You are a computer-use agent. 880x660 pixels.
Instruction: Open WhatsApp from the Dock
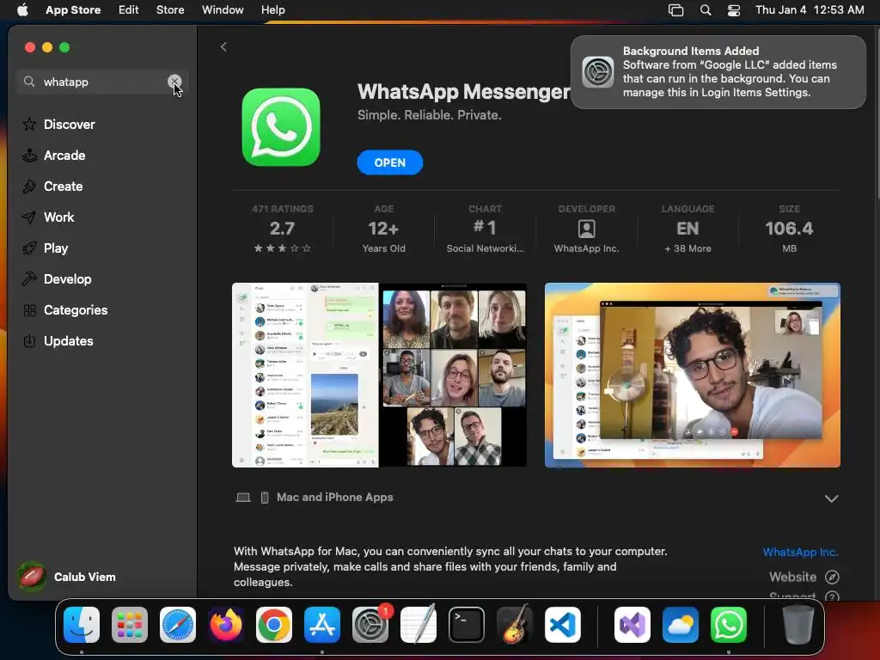point(729,625)
